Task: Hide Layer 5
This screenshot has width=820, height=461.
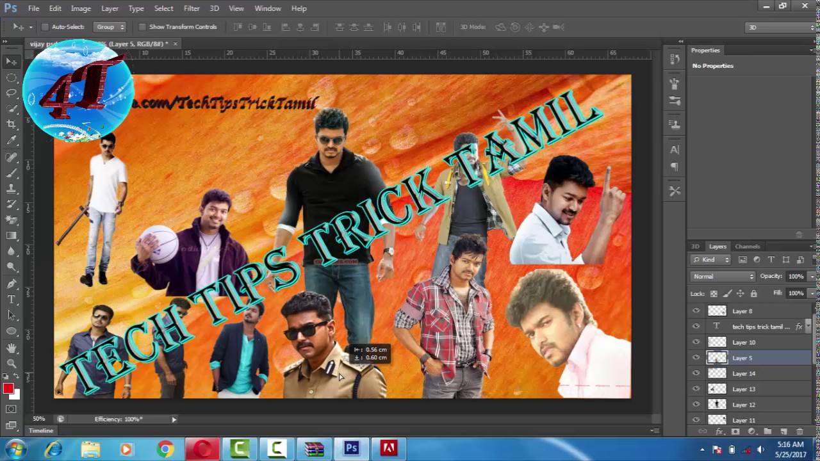Action: point(696,358)
